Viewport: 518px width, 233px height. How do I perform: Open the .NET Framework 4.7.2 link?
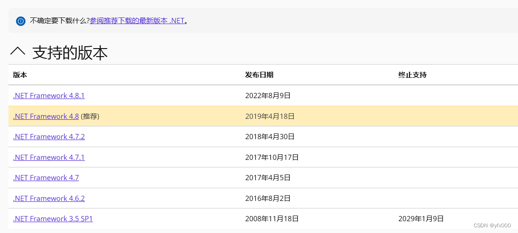click(49, 136)
